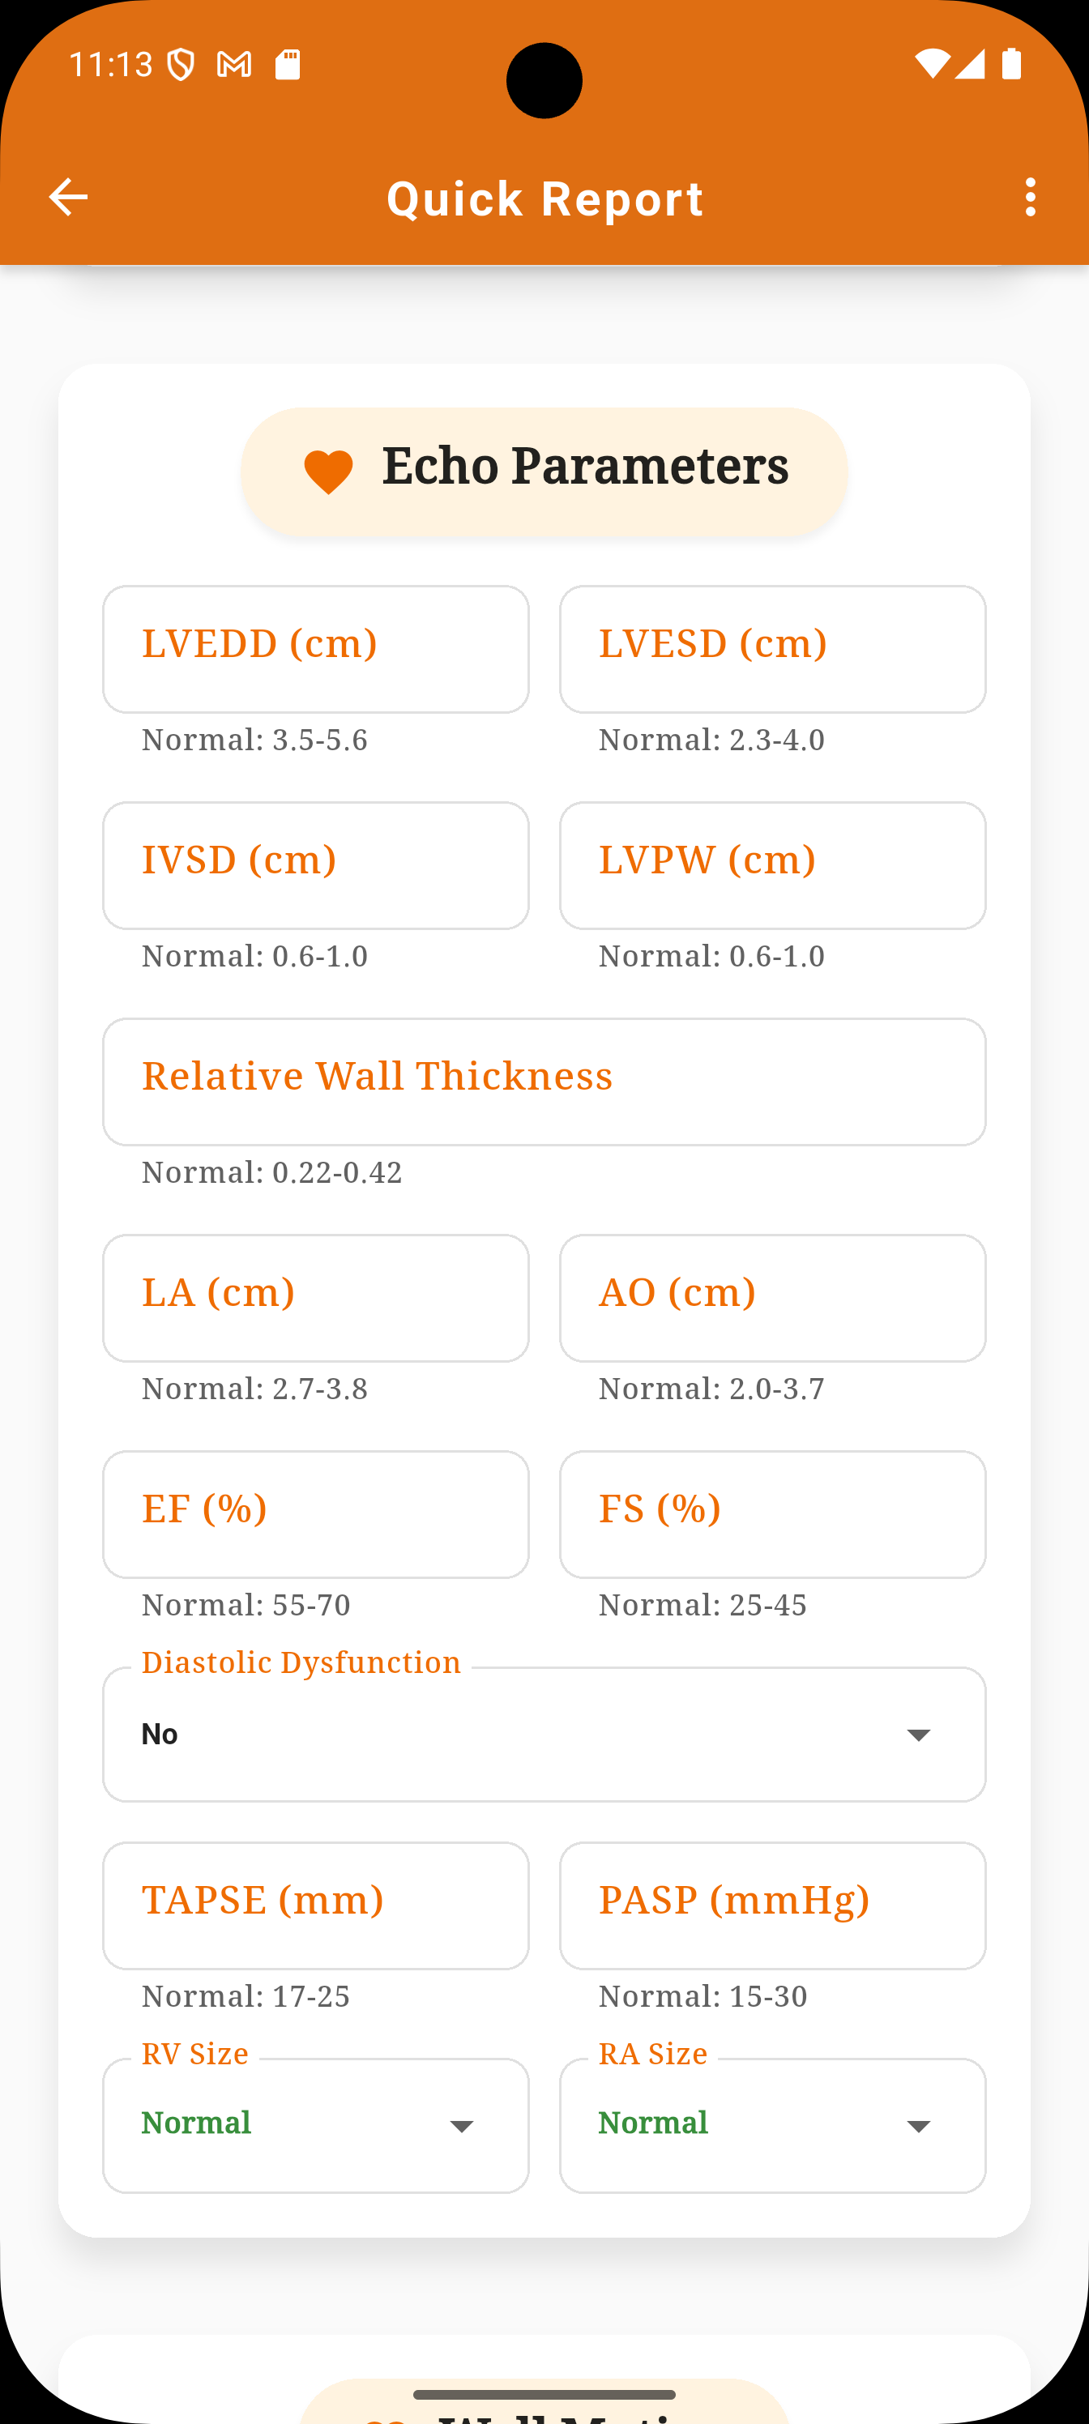Image resolution: width=1089 pixels, height=2424 pixels.
Task: Tap the Gmail status bar icon
Action: click(x=234, y=65)
